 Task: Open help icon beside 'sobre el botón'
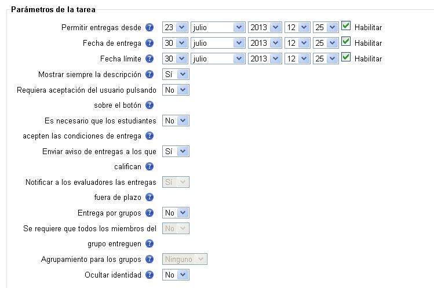[149, 105]
